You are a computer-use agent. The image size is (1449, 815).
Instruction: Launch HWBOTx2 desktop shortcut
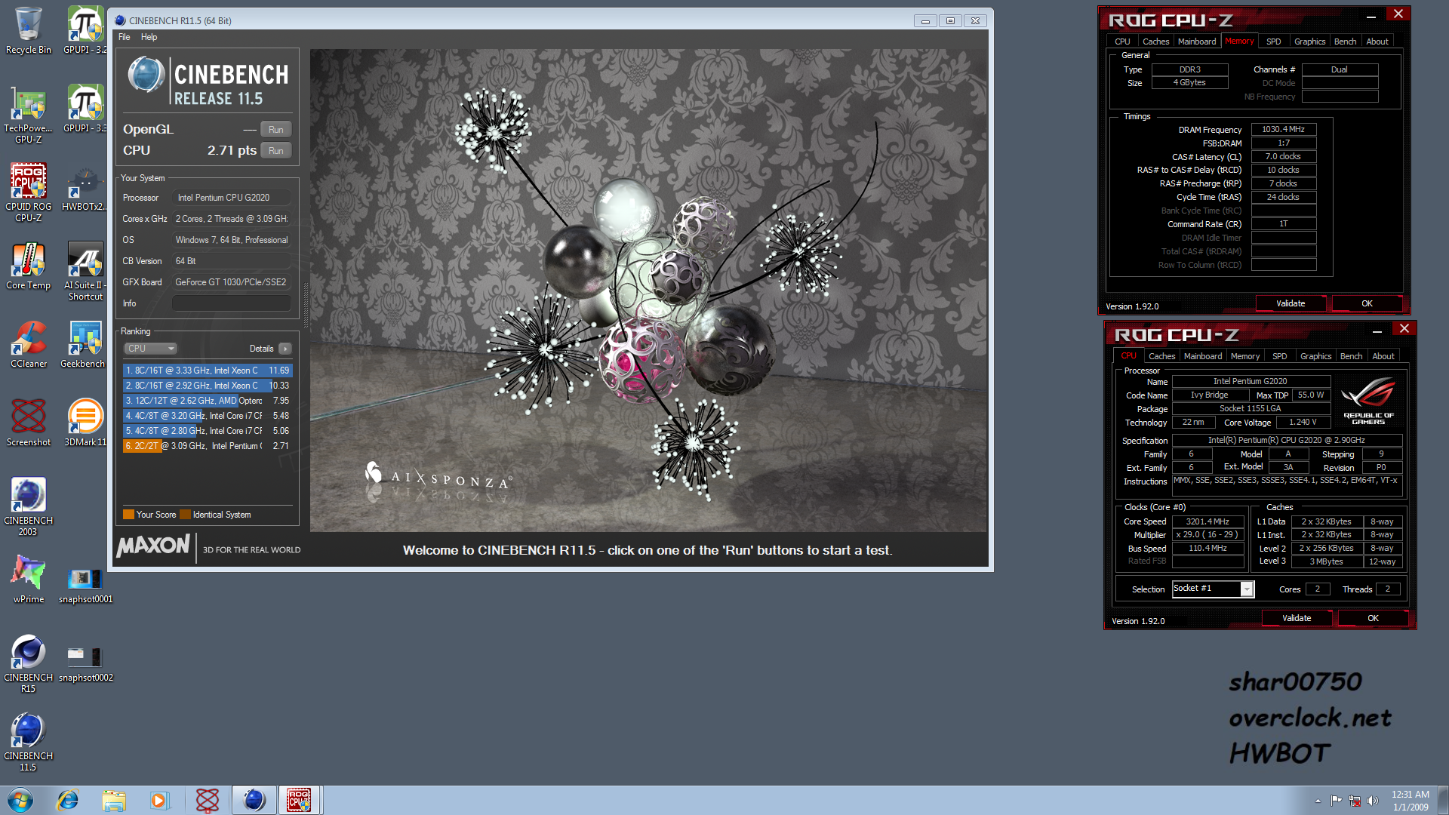point(85,189)
